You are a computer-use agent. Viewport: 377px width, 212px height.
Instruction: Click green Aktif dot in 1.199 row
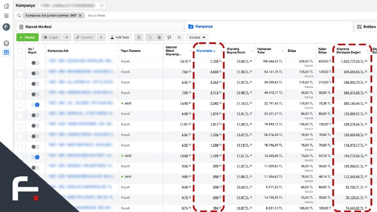[x=122, y=156]
